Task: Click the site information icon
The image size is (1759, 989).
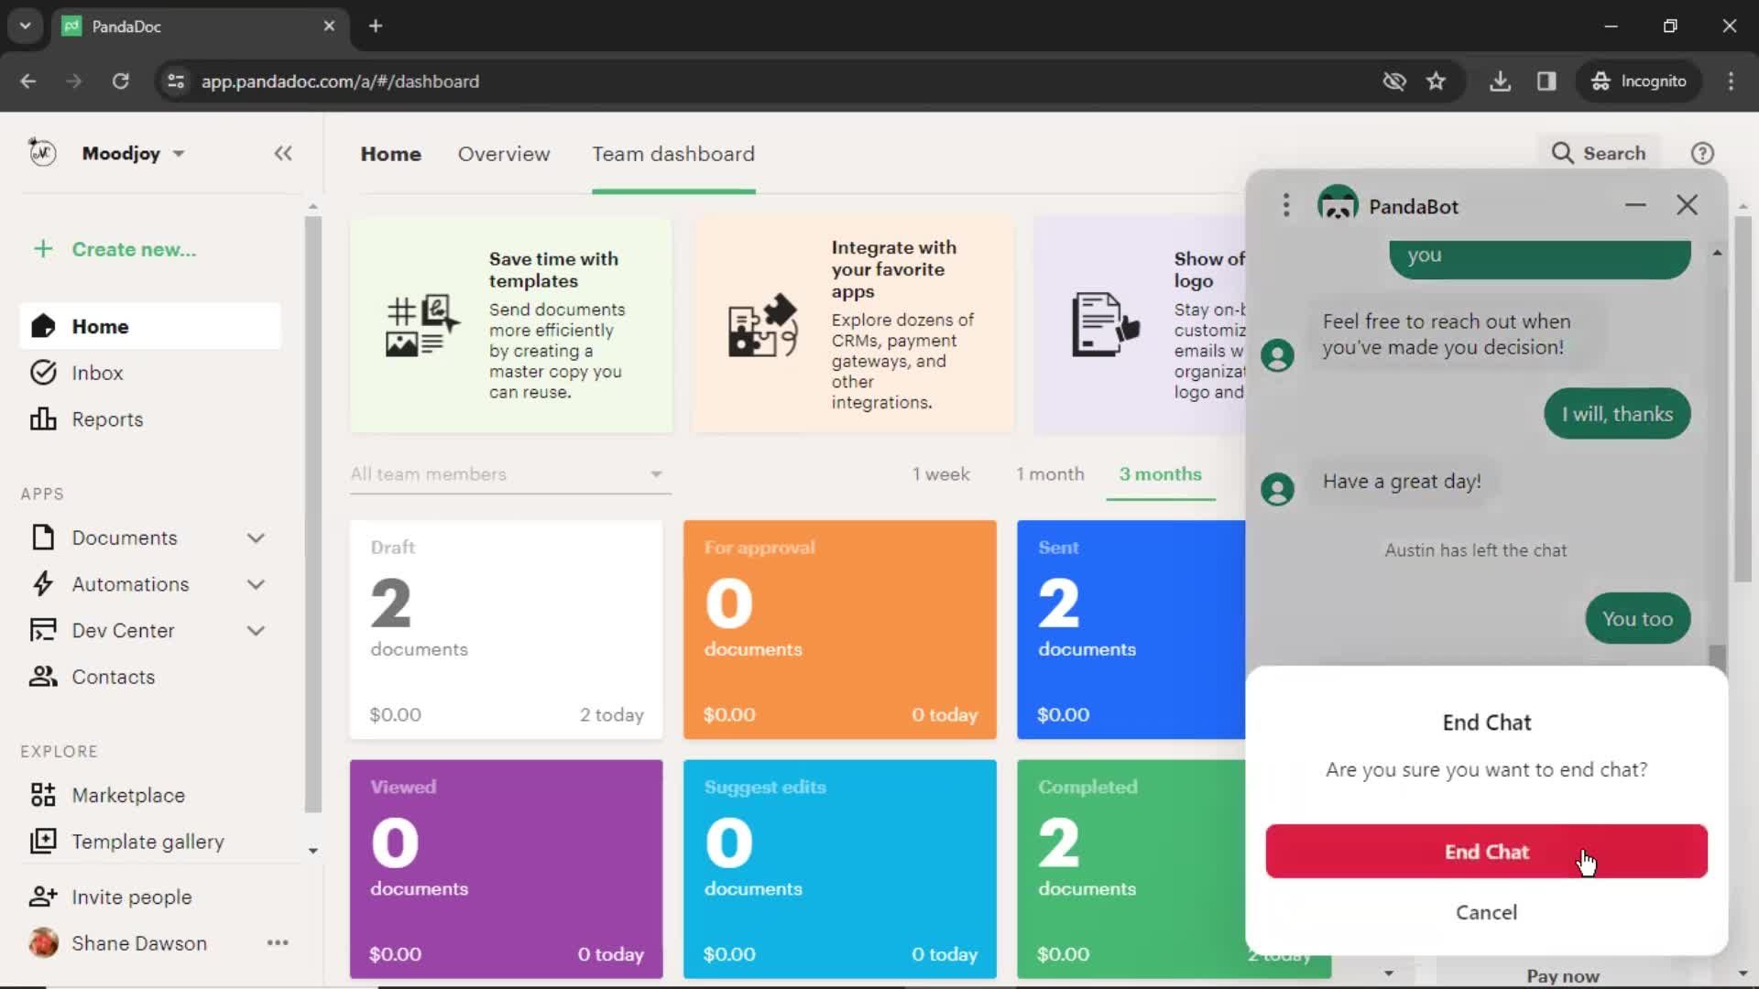Action: [176, 82]
